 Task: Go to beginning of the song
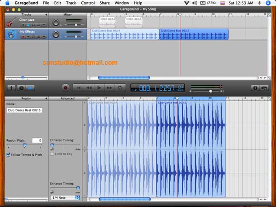[79, 88]
